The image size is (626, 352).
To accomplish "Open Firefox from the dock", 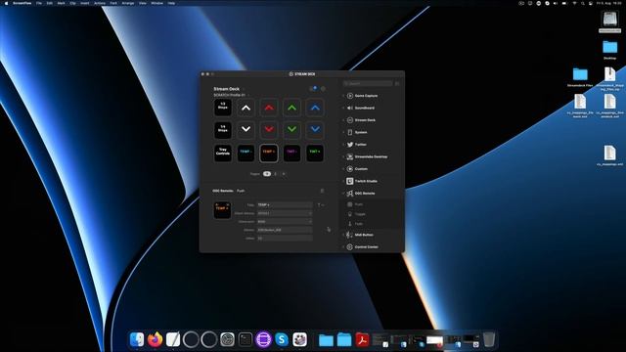I will [x=155, y=339].
